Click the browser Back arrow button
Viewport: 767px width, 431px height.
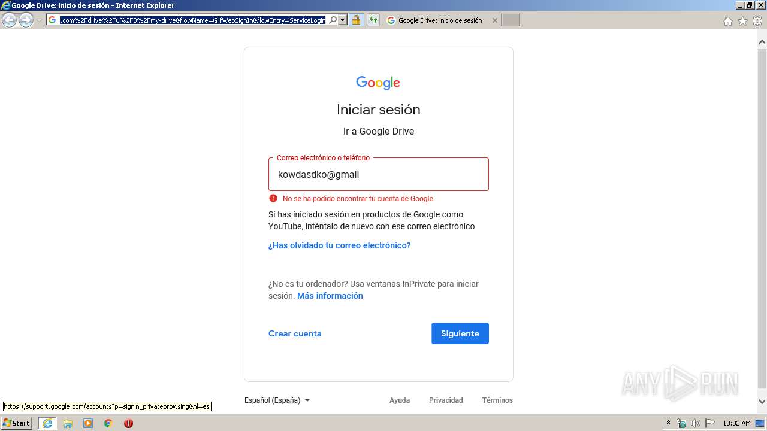tap(9, 20)
